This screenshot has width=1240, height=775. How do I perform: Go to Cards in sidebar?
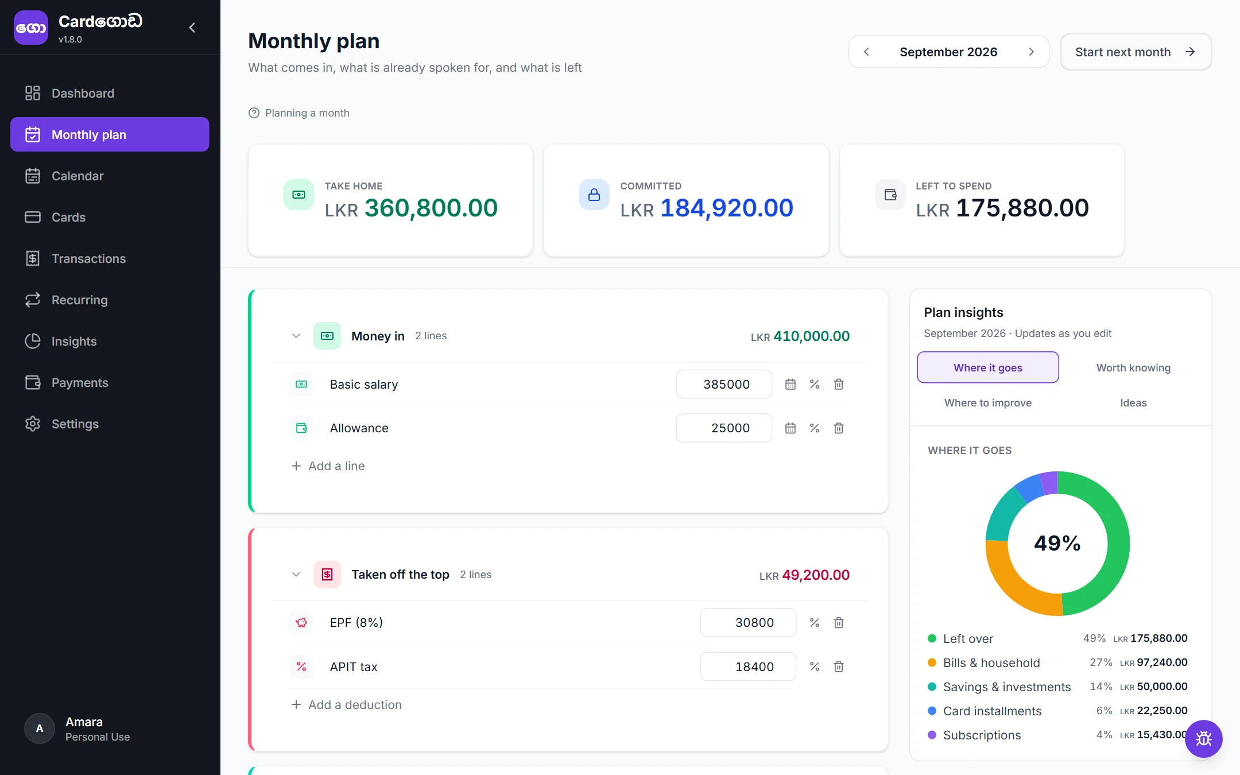click(x=110, y=217)
